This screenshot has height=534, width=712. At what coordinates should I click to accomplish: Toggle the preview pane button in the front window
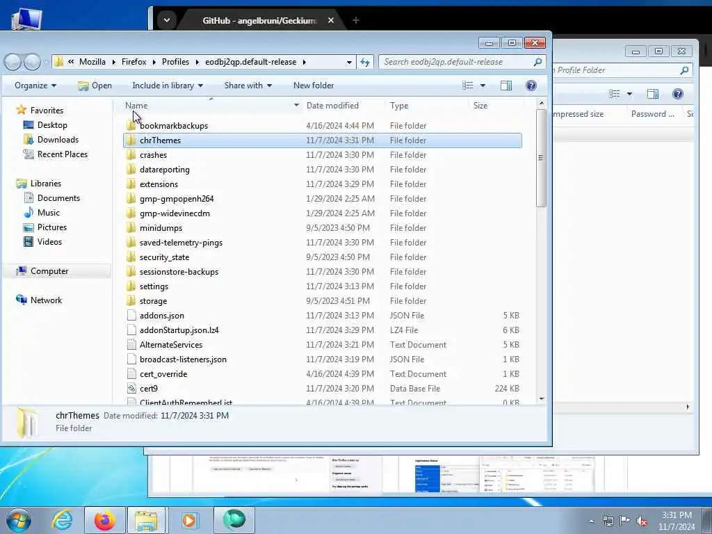pos(506,86)
